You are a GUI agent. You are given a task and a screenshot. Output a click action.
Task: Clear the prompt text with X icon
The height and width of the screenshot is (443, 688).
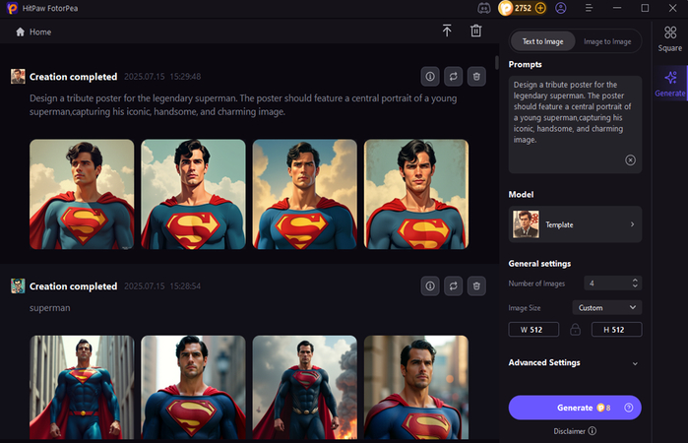630,160
